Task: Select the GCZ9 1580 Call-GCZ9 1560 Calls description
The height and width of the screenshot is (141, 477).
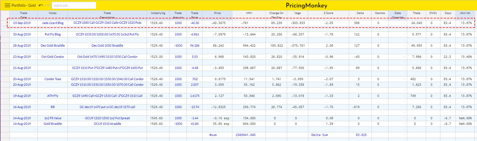Action: click(107, 23)
